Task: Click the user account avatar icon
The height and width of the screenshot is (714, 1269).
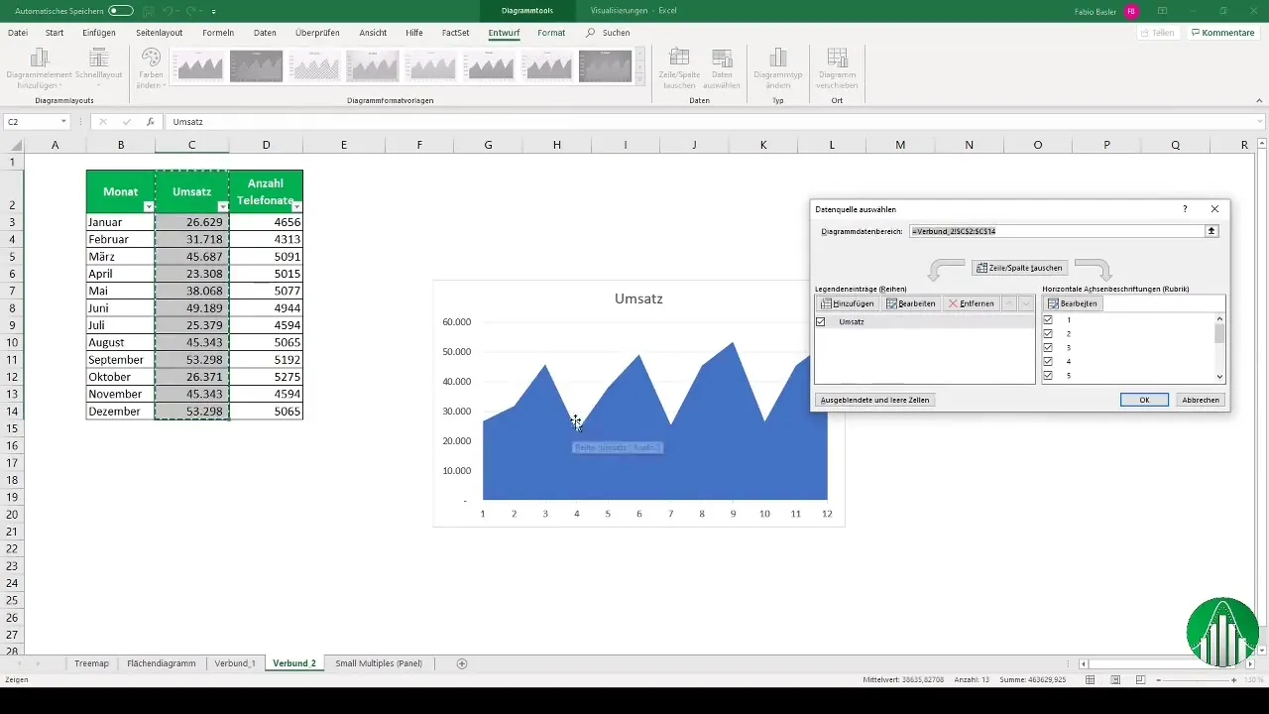Action: (1131, 11)
